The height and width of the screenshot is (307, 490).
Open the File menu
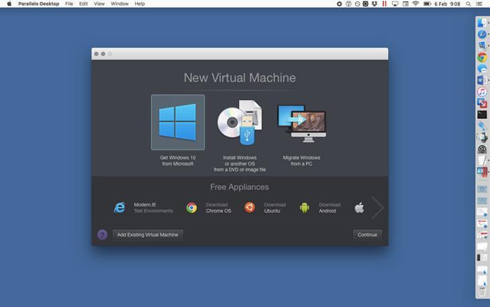tap(69, 4)
